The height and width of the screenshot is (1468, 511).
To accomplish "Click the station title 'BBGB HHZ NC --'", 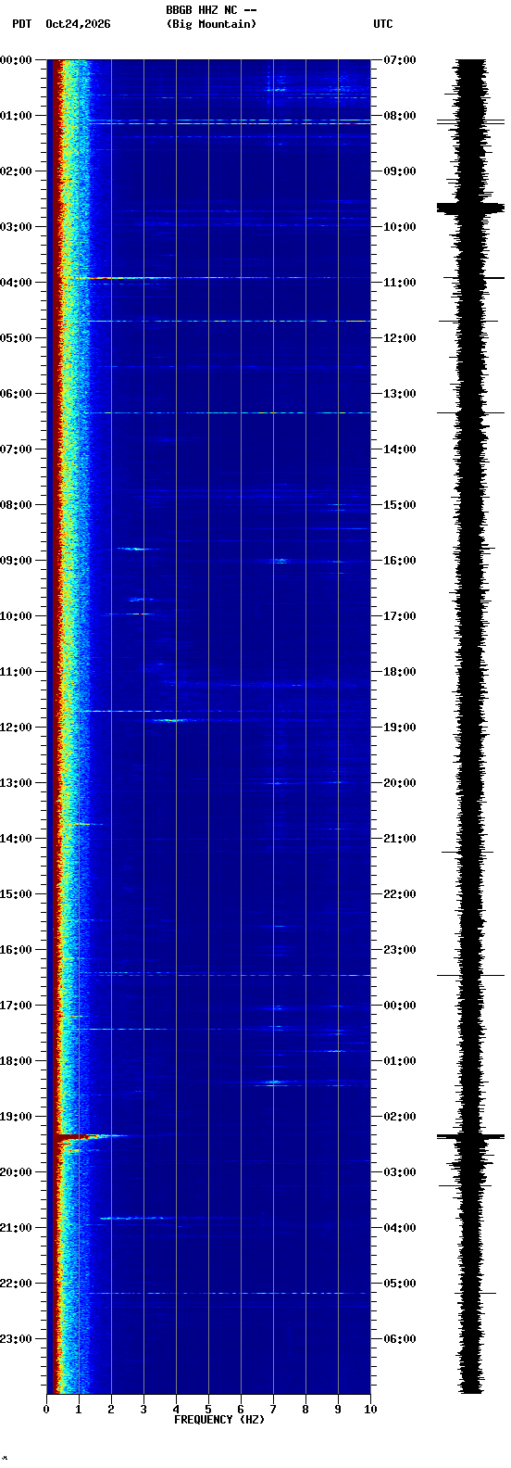I will pyautogui.click(x=211, y=9).
